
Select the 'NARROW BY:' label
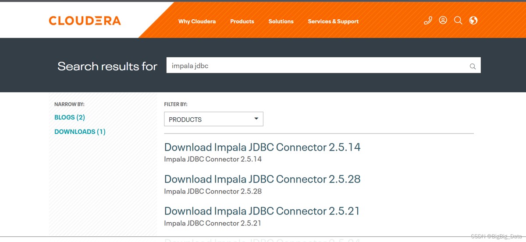[69, 105]
